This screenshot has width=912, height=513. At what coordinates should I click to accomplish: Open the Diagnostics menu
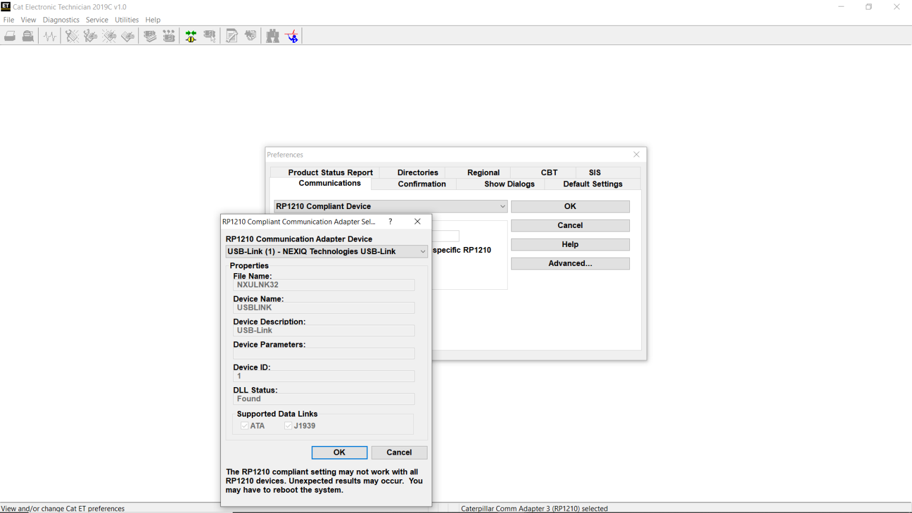point(61,20)
